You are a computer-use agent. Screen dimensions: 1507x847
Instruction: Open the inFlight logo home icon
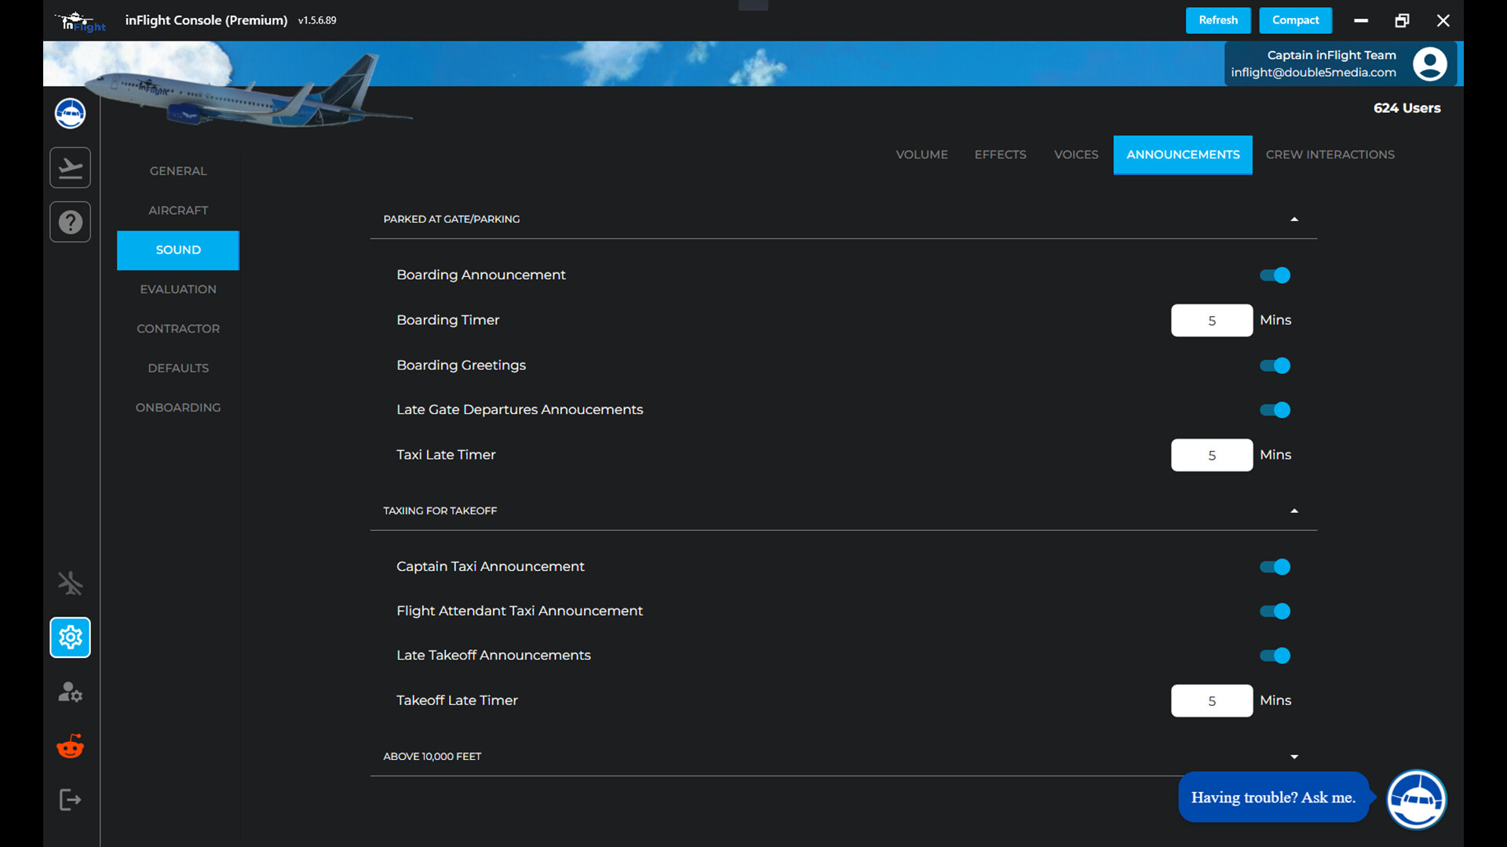70,113
